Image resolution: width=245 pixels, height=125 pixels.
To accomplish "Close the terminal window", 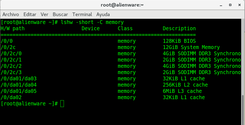I will 239,5.
